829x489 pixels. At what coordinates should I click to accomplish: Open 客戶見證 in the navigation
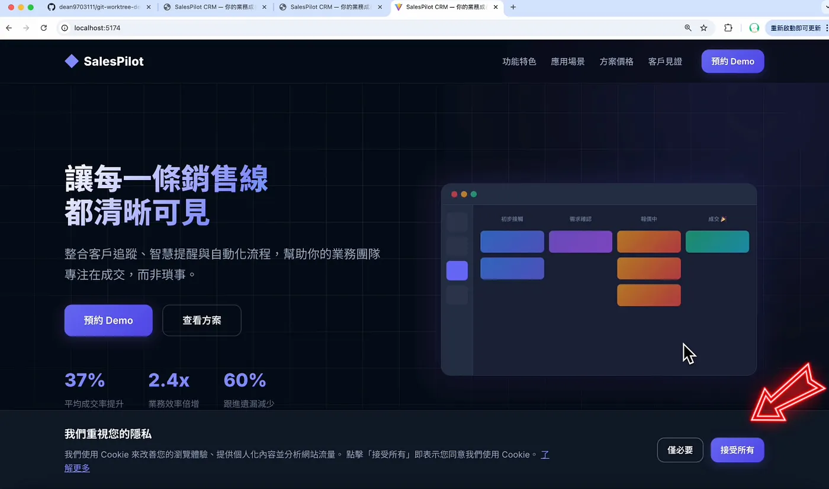click(665, 62)
